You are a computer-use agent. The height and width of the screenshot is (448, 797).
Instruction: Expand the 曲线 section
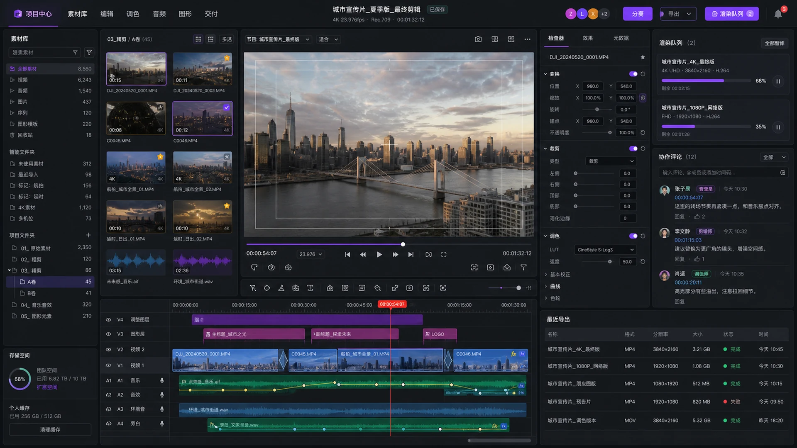(553, 286)
